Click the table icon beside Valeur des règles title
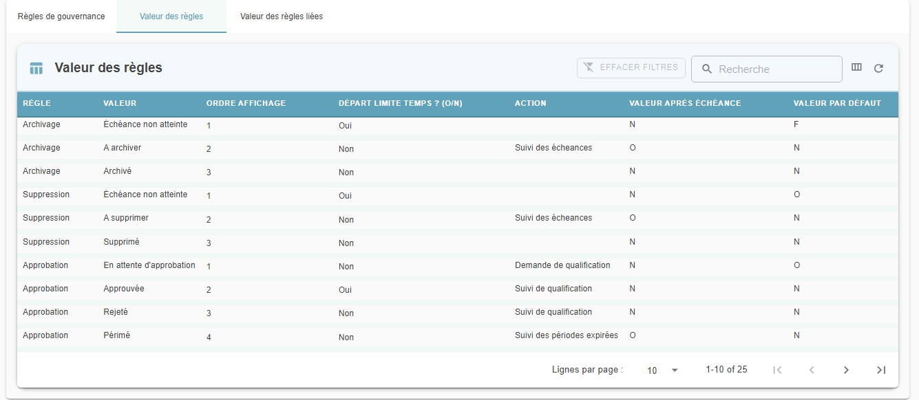Viewport: 919px width, 400px height. pyautogui.click(x=36, y=68)
